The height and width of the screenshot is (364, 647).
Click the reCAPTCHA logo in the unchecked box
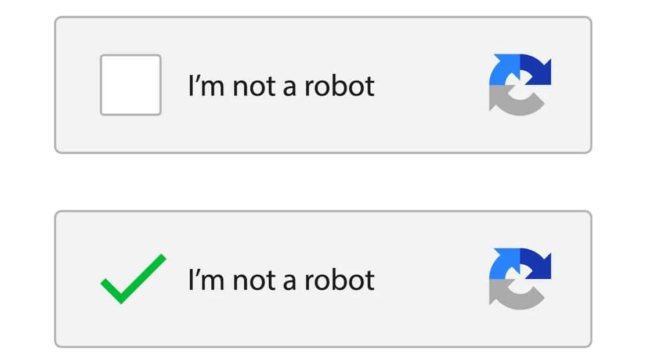520,84
